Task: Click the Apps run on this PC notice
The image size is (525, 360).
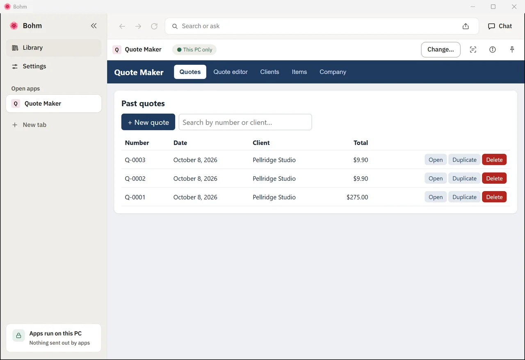Action: pos(54,338)
